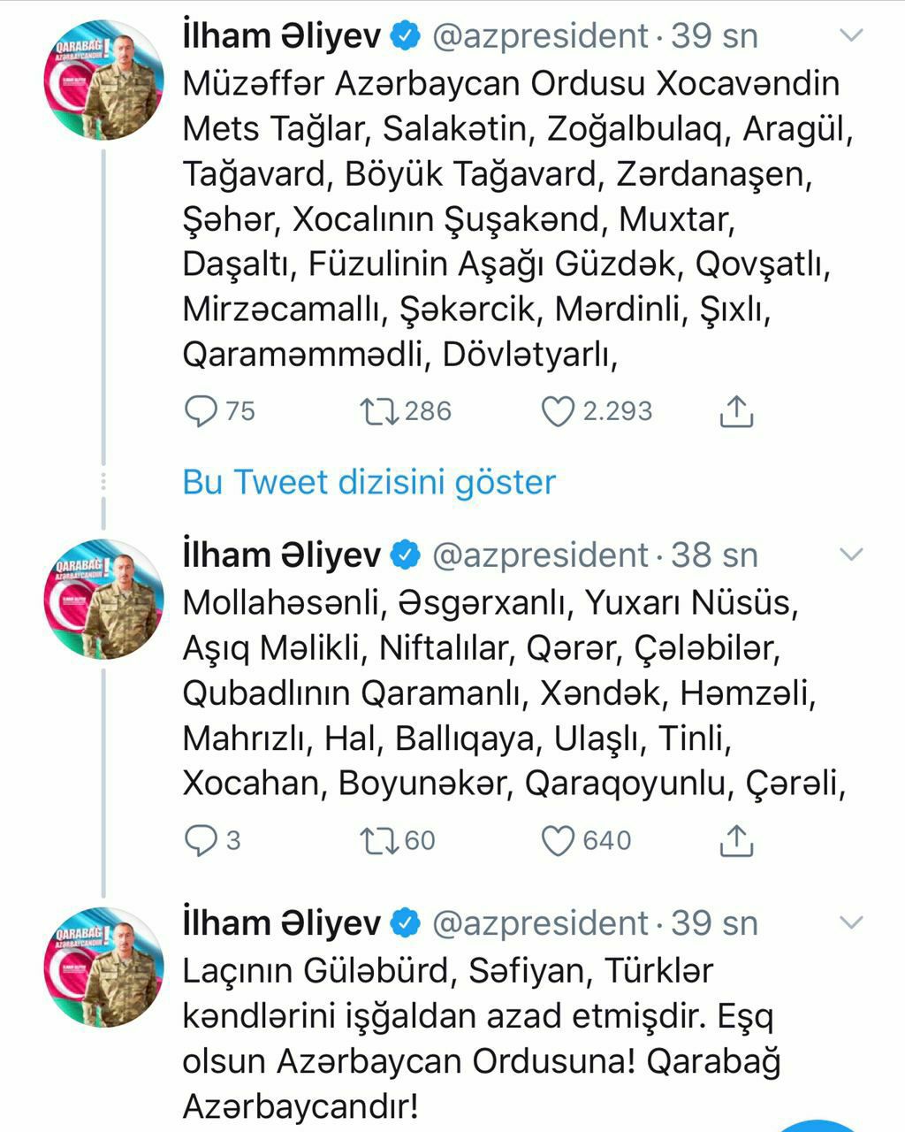This screenshot has width=905, height=1132.
Task: Open dropdown chevron on the Laçının tweet
Action: tap(850, 923)
